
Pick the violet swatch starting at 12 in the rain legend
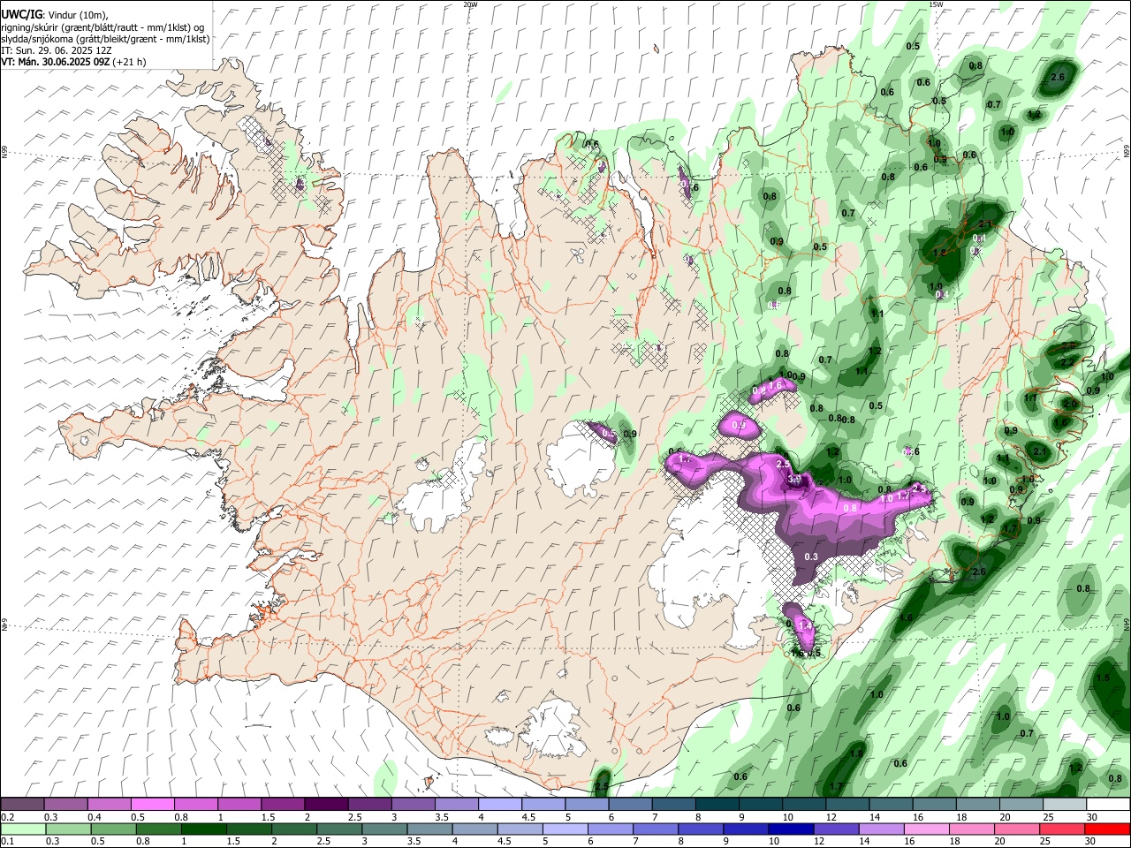click(837, 829)
